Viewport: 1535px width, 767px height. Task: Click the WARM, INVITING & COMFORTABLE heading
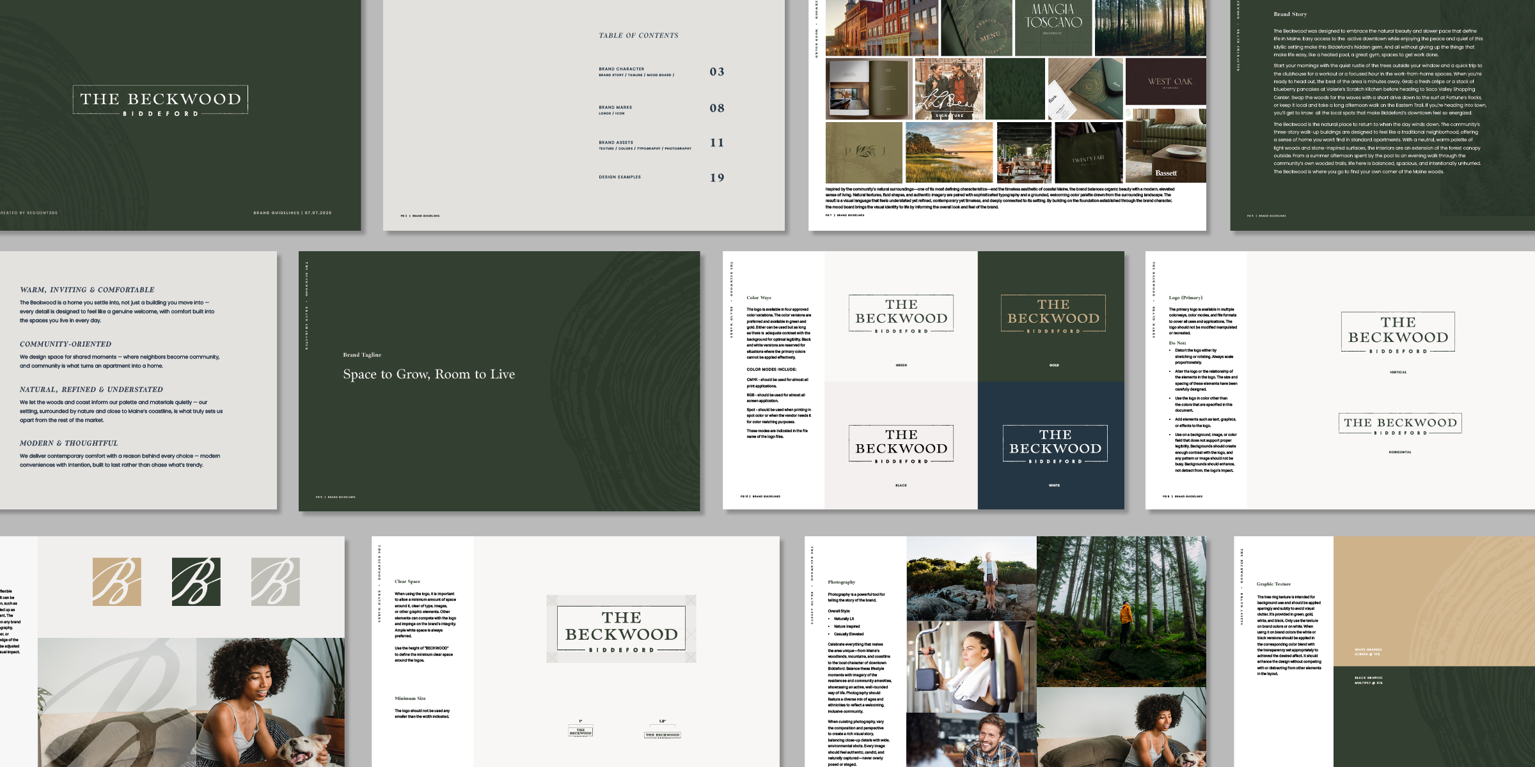[87, 290]
